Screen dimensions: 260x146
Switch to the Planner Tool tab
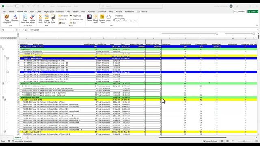click(x=22, y=12)
